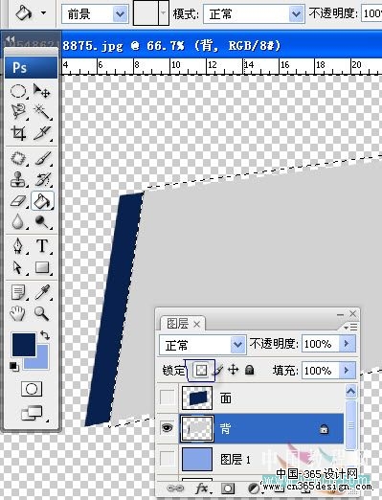The image size is (382, 500).
Task: Select the Eraser tool
Action: pos(18,201)
